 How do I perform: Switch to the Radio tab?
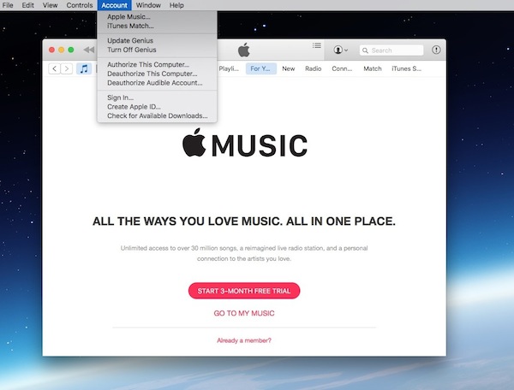(313, 68)
